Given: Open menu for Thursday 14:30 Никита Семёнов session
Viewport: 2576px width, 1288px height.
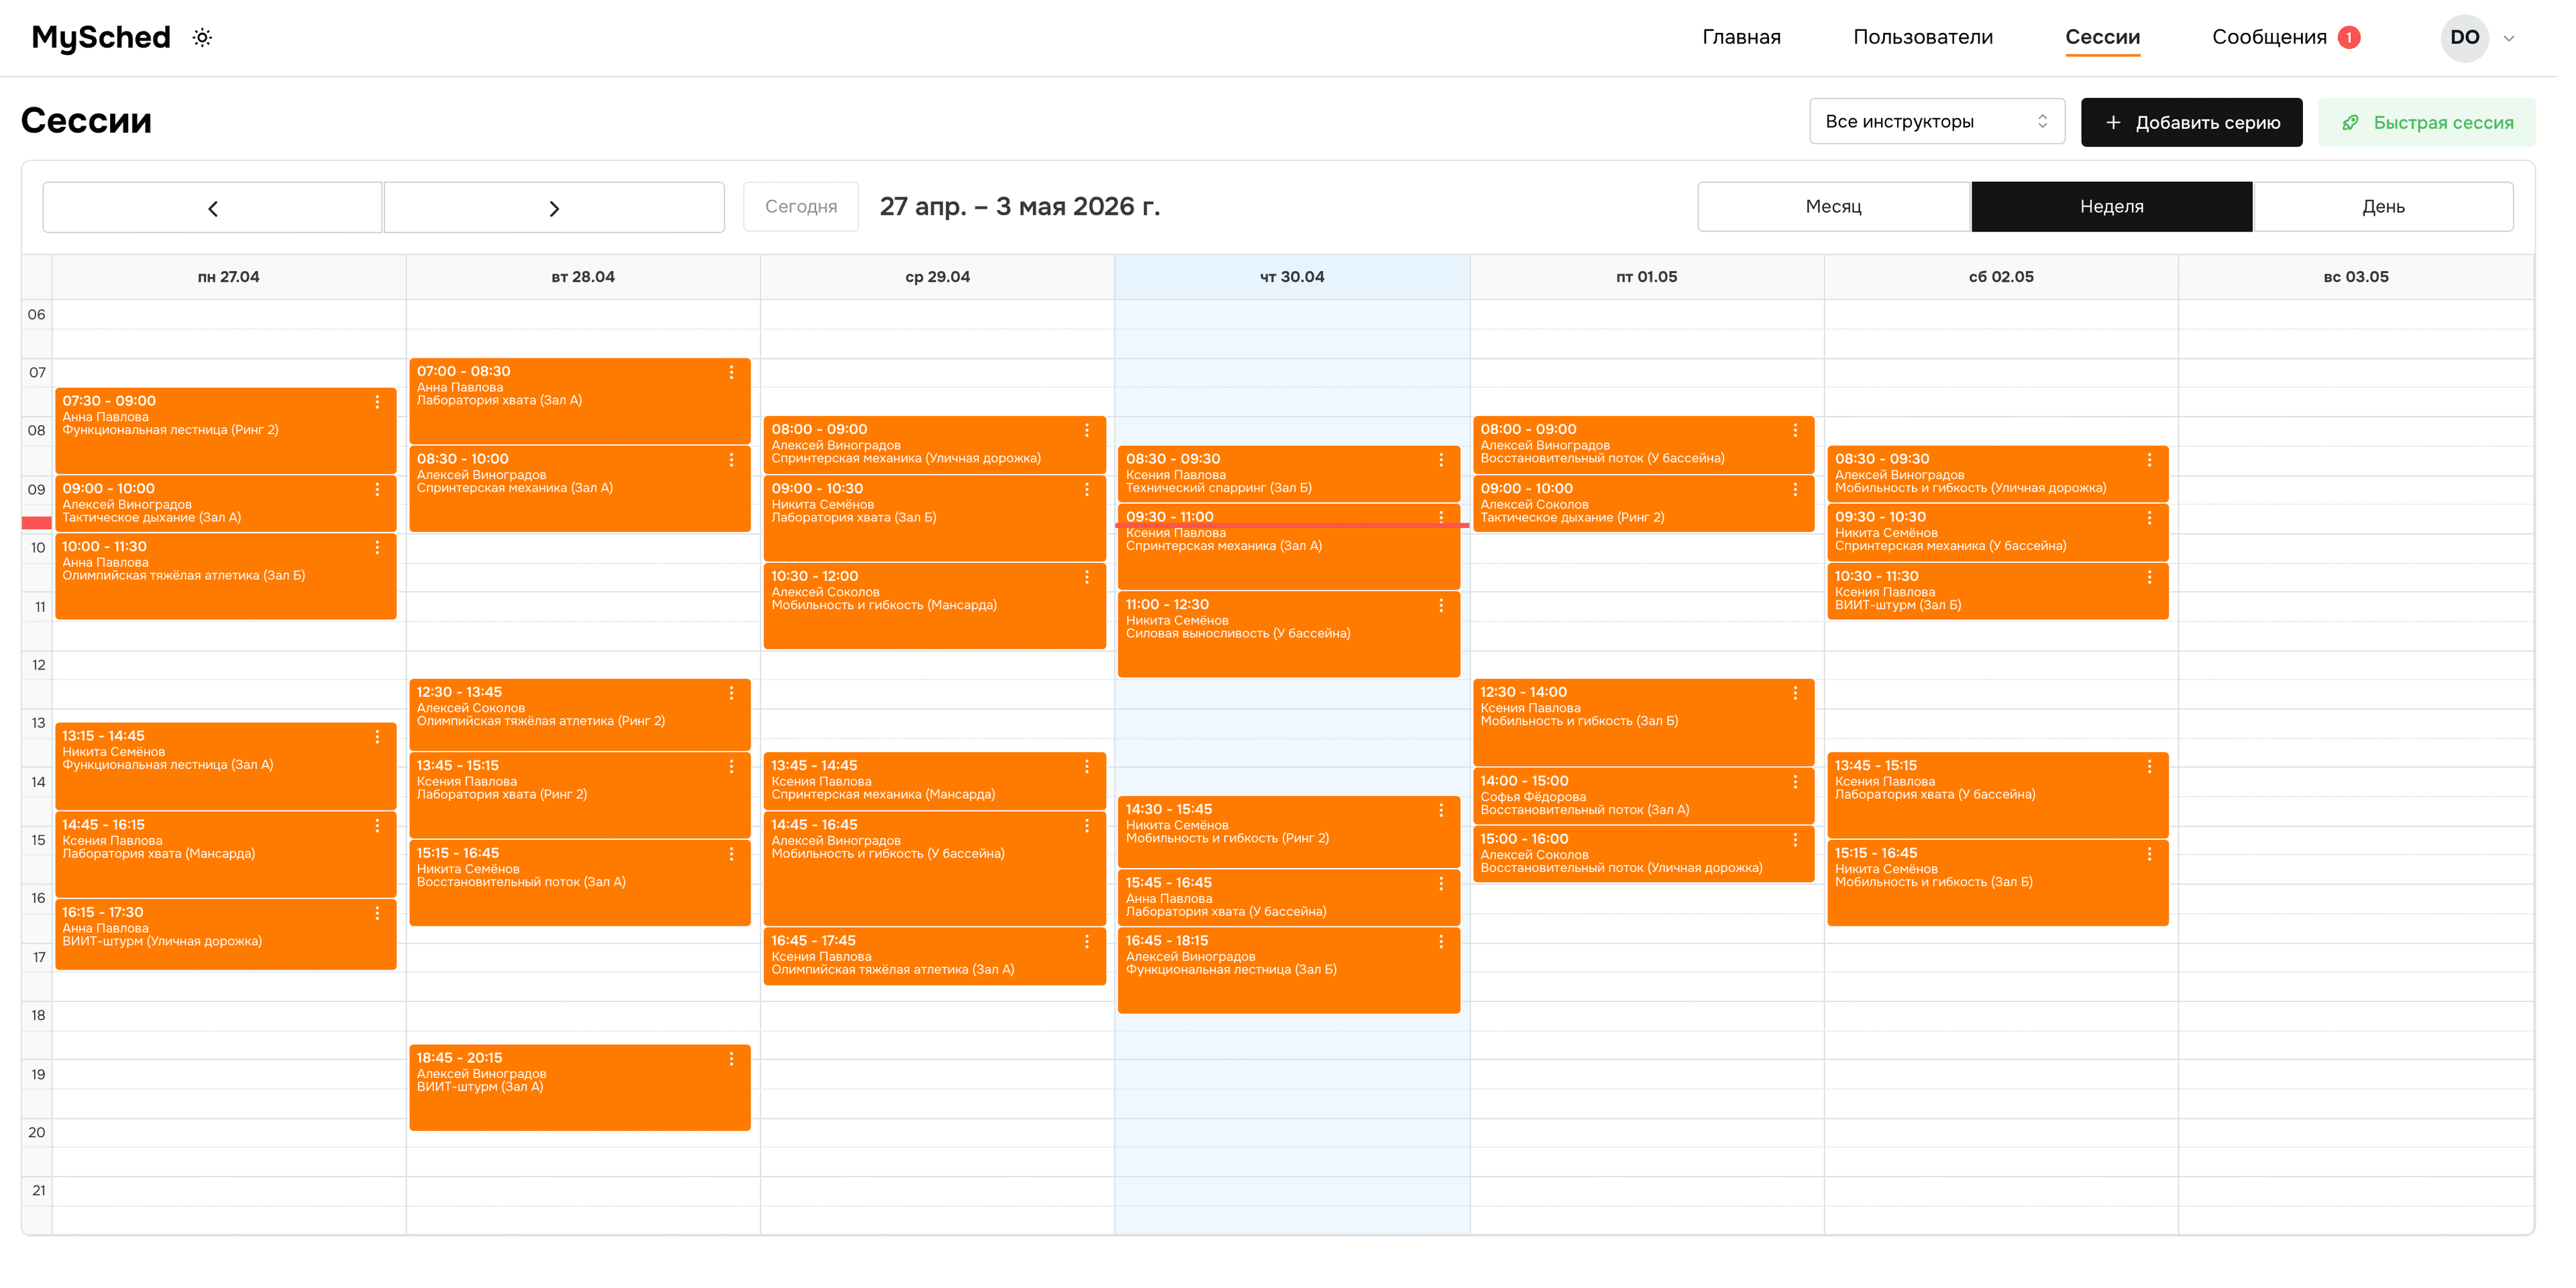Looking at the screenshot, I should (x=1441, y=811).
